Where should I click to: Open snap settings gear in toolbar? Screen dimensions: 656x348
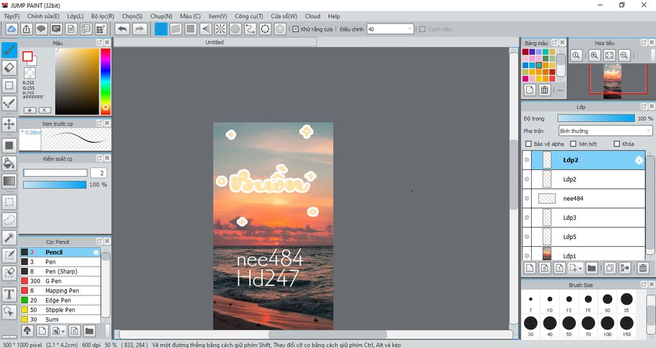280,29
